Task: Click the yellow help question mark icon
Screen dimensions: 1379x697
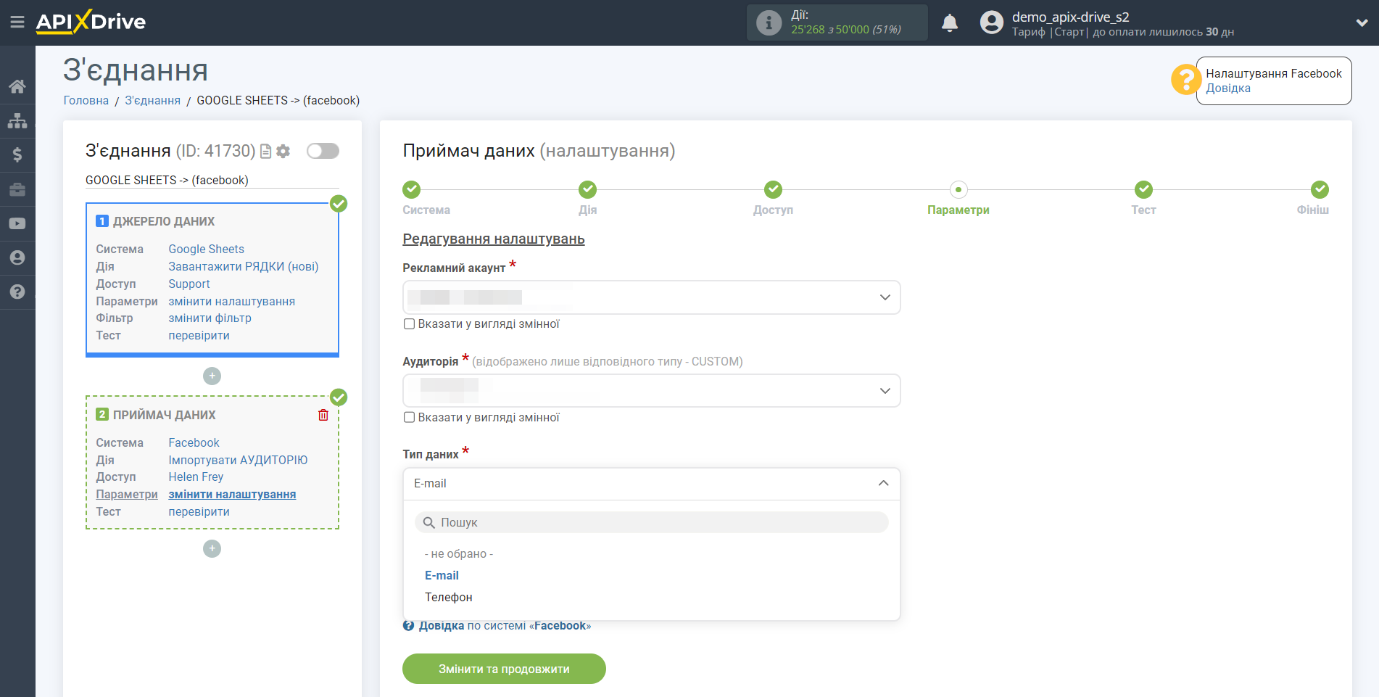Action: (1186, 80)
